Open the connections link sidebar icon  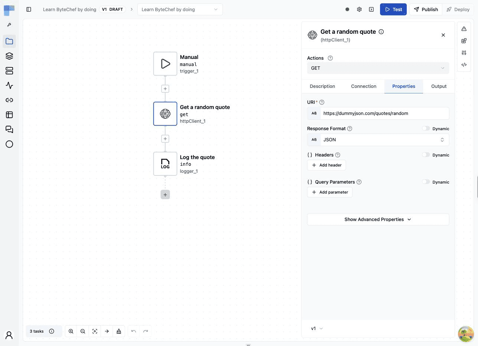click(x=9, y=100)
